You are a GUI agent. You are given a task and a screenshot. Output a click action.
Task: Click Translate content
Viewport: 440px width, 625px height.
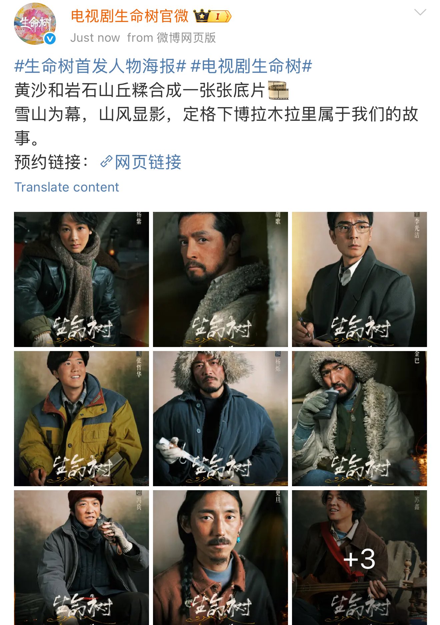click(x=67, y=187)
